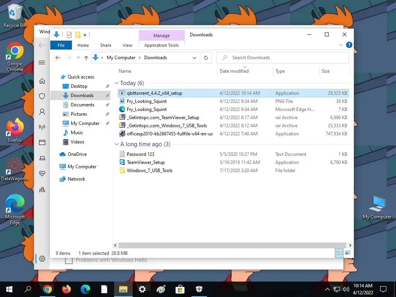Click the Search Downloads field
This screenshot has width=396, height=297.
pos(283,58)
